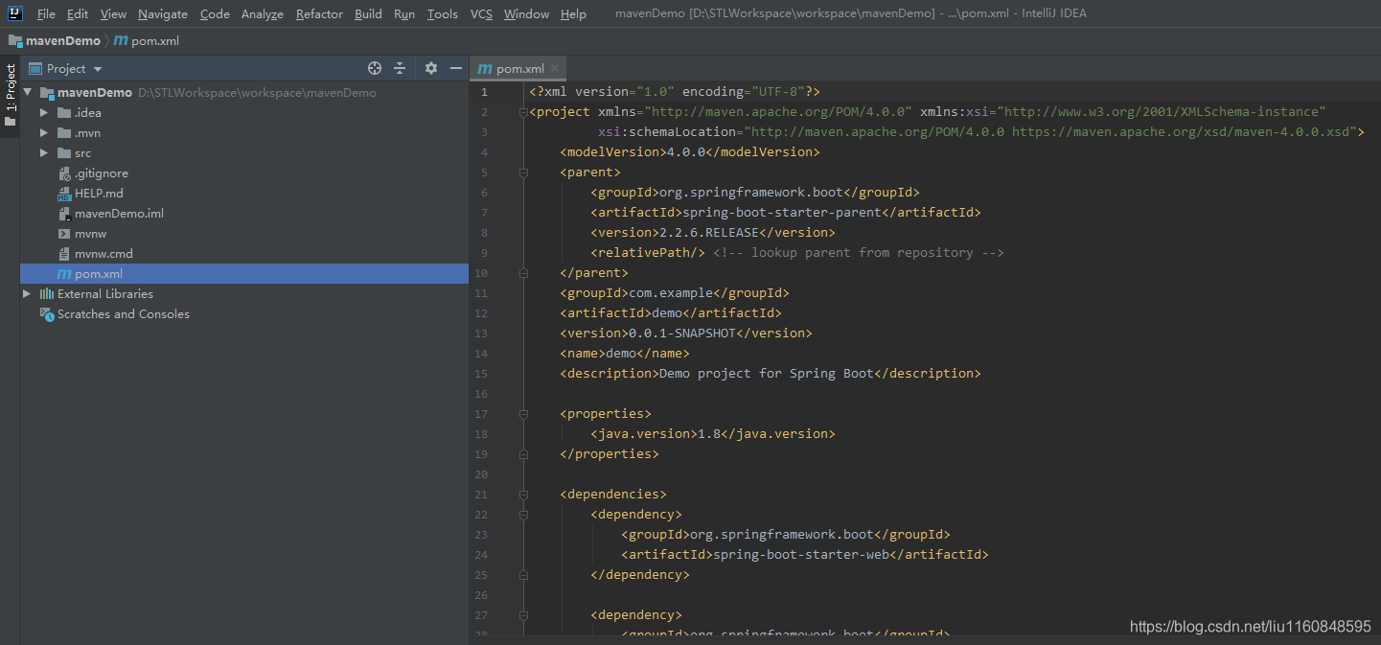Open the Build menu
The image size is (1381, 645).
coord(368,14)
